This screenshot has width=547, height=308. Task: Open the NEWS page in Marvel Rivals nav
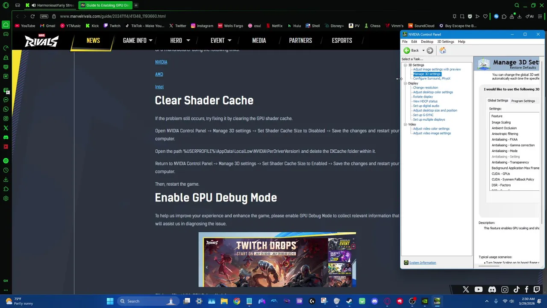[93, 40]
